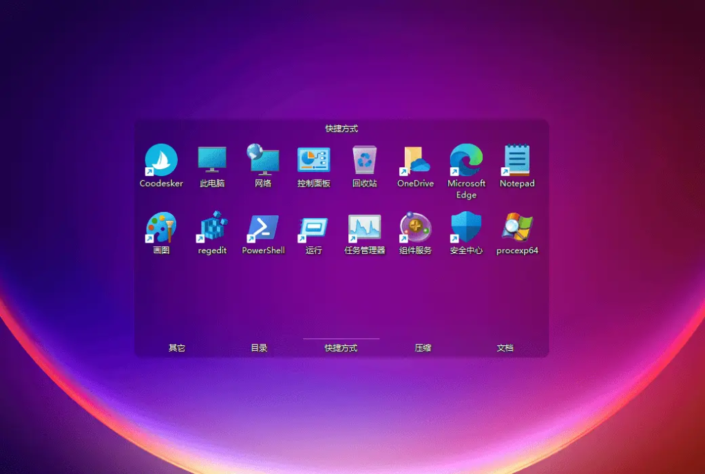Open the 运行 Run dialog shortcut
This screenshot has height=474, width=705.
tap(314, 227)
